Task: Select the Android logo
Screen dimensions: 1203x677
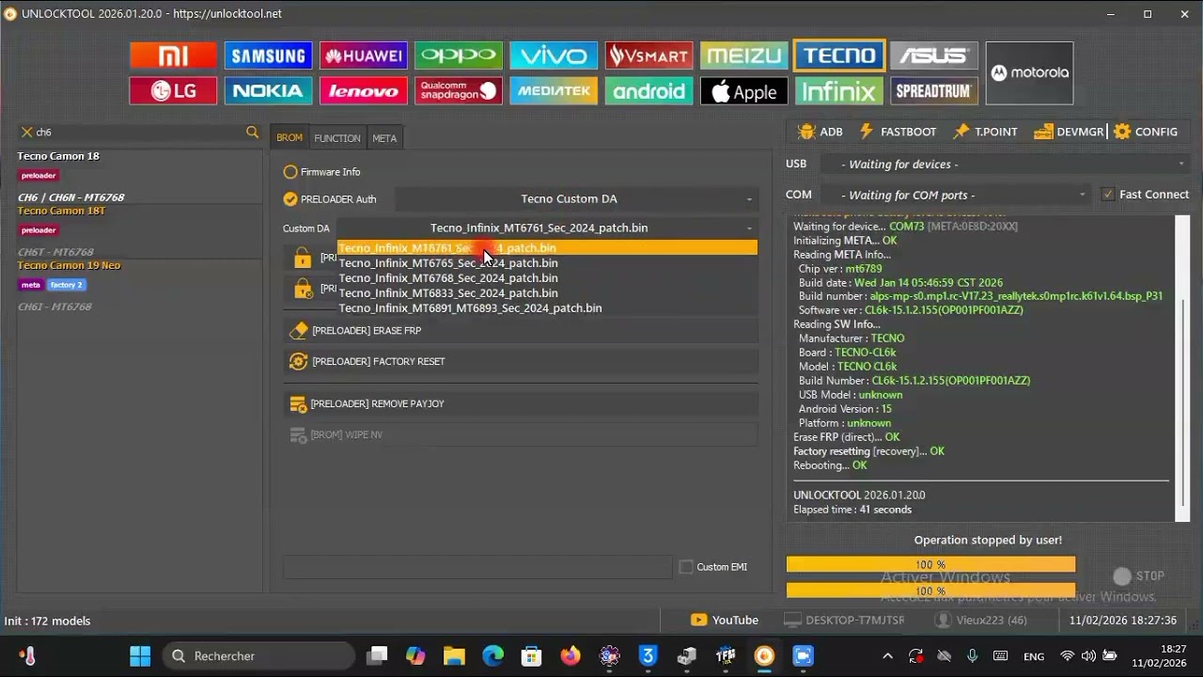Action: point(649,91)
